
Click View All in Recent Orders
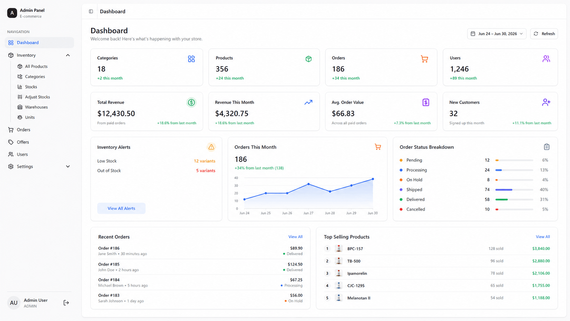(295, 237)
